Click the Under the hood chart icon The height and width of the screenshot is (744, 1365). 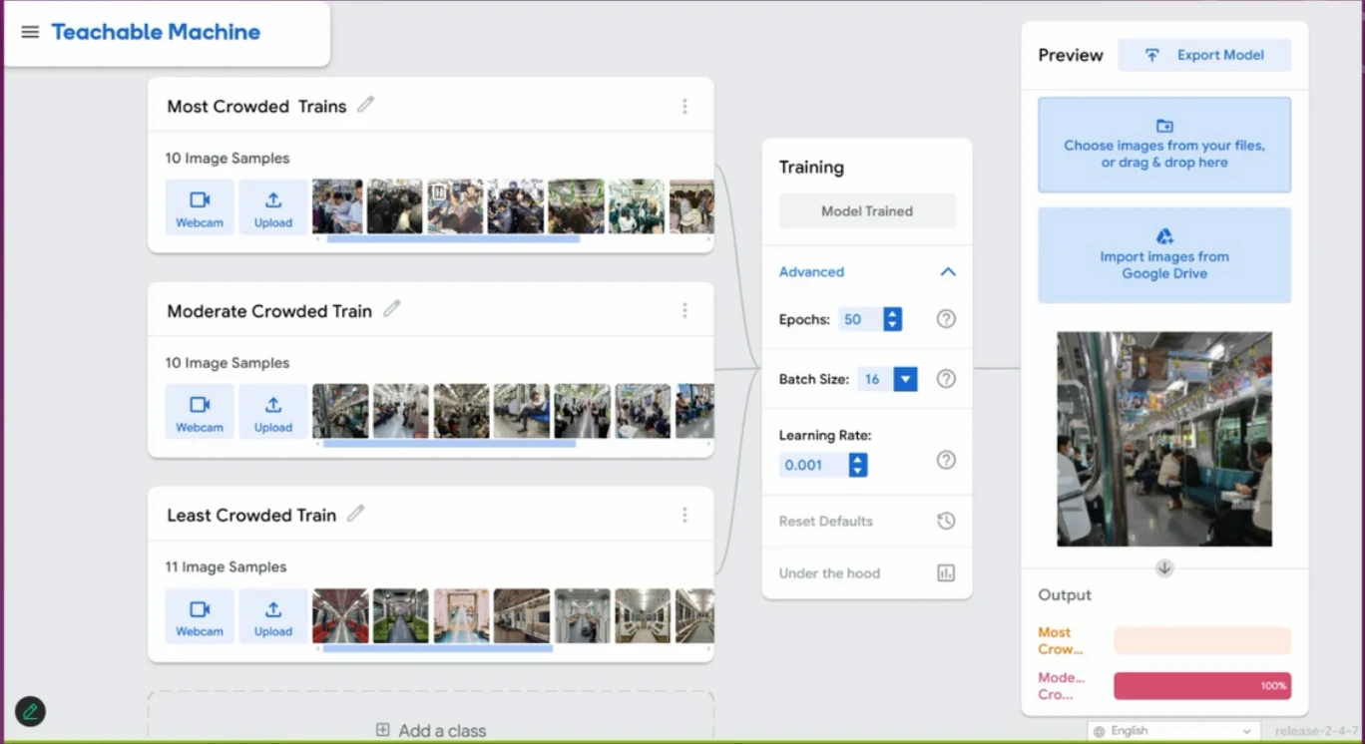coord(946,573)
